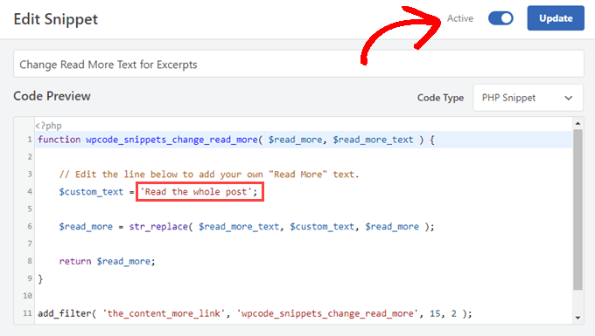Click the comment text on line 3
The width and height of the screenshot is (595, 336).
click(x=209, y=175)
